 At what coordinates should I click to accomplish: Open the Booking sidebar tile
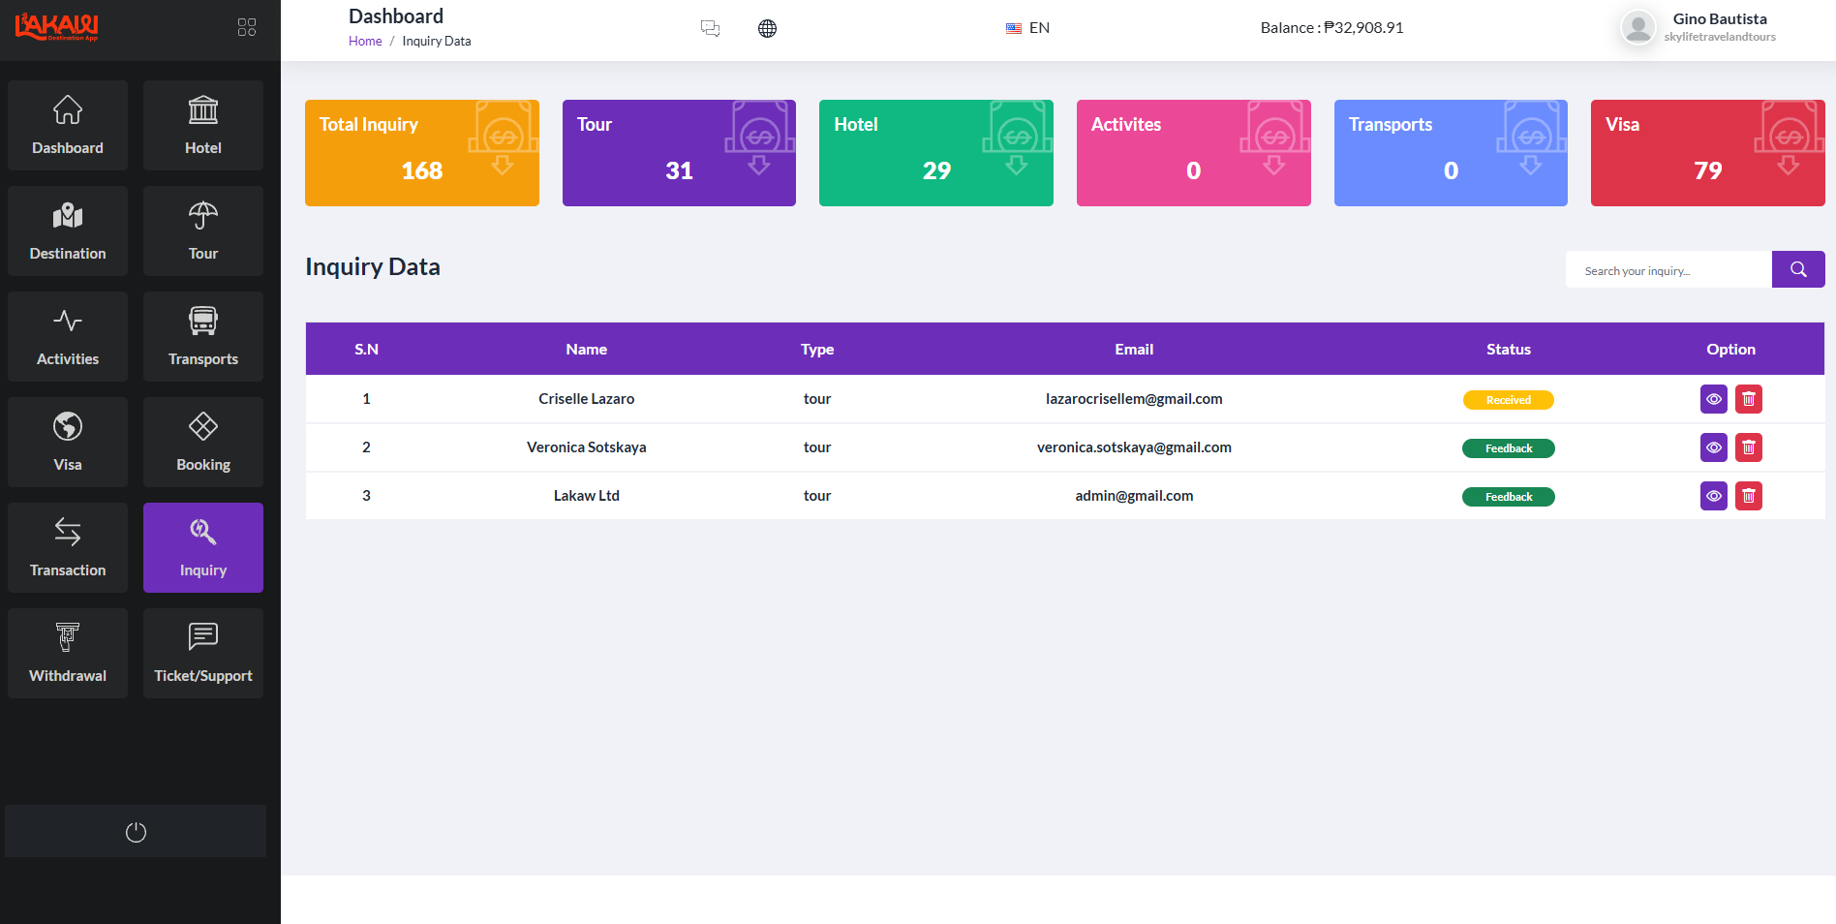tap(203, 443)
